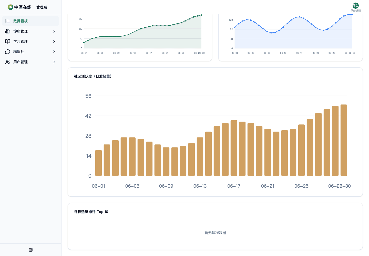This screenshot has height=256, width=369.
Task: Expand the 诊所管理 chevron arrow
Action: pos(54,31)
